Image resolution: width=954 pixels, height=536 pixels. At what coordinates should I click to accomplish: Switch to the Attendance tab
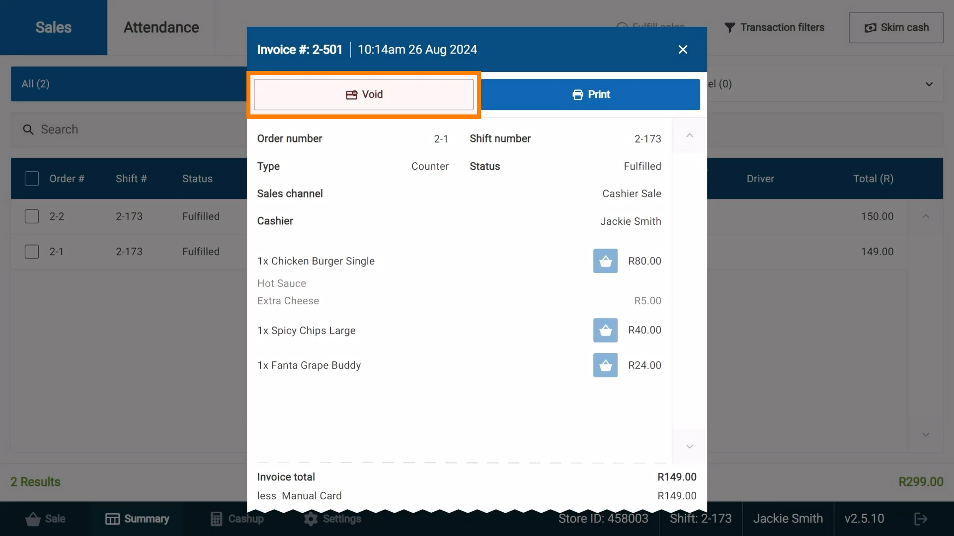(161, 28)
